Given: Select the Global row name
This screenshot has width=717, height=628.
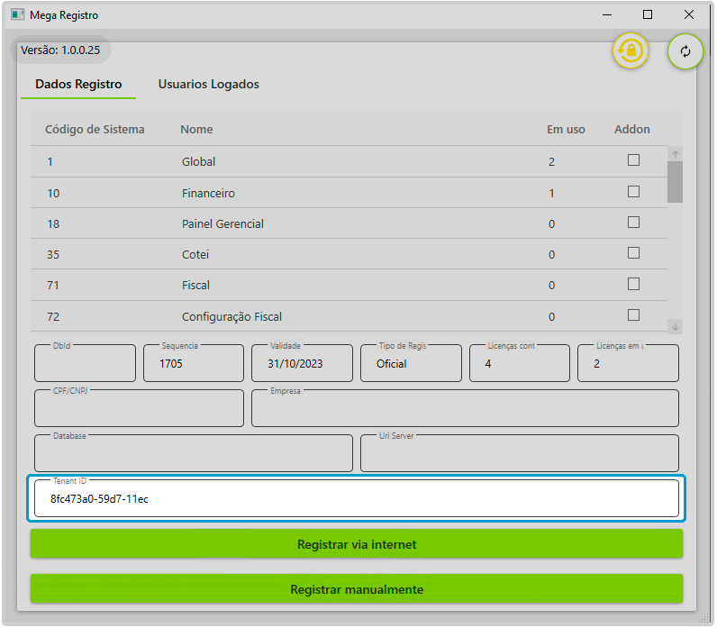Looking at the screenshot, I should (198, 162).
